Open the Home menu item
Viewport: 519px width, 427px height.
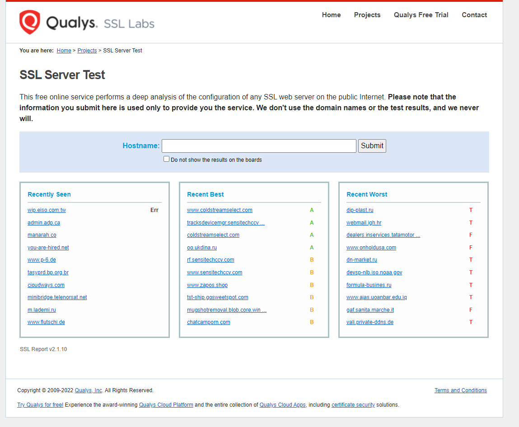point(332,15)
